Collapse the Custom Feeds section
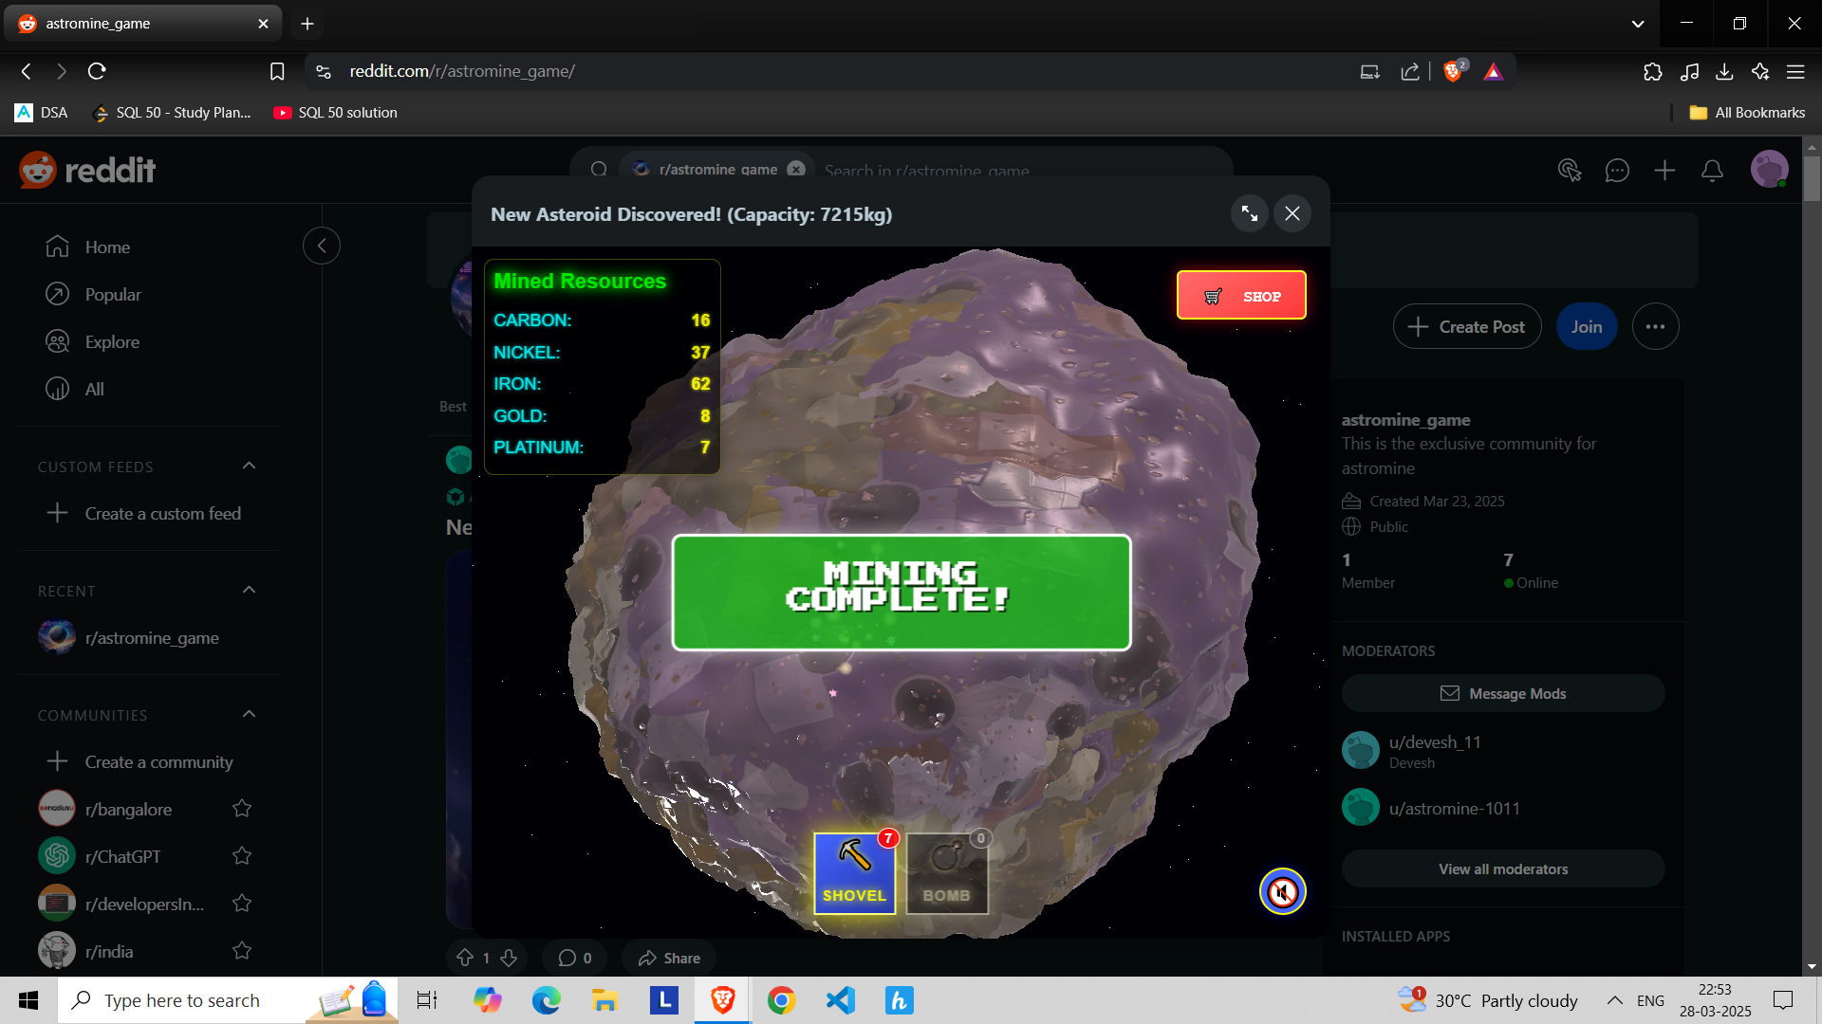 click(249, 466)
